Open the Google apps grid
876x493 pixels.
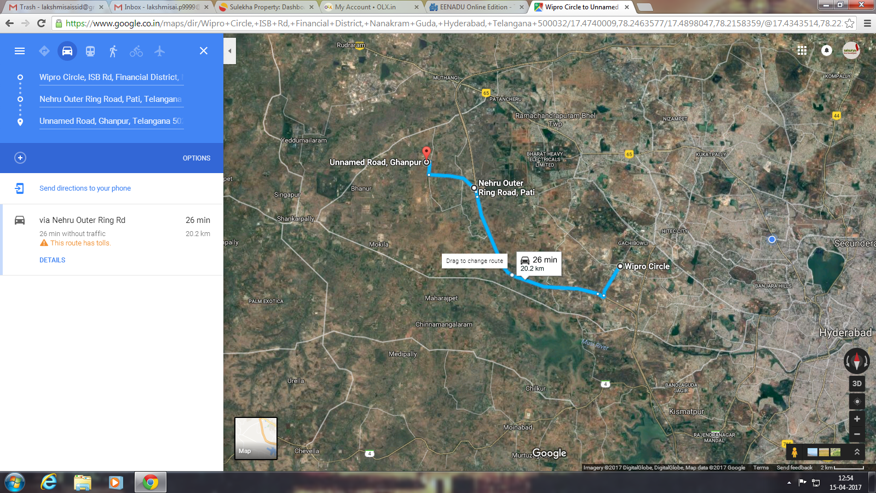click(802, 50)
